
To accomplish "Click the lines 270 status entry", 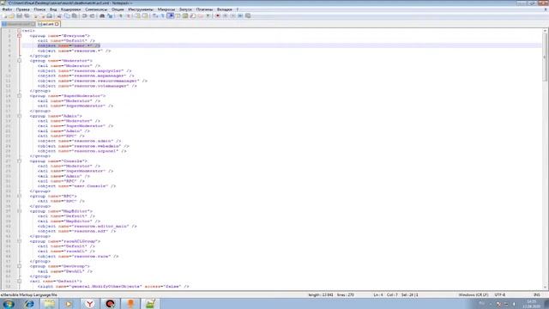I will [346, 295].
